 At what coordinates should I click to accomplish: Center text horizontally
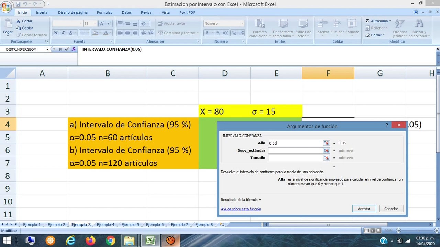[128, 33]
